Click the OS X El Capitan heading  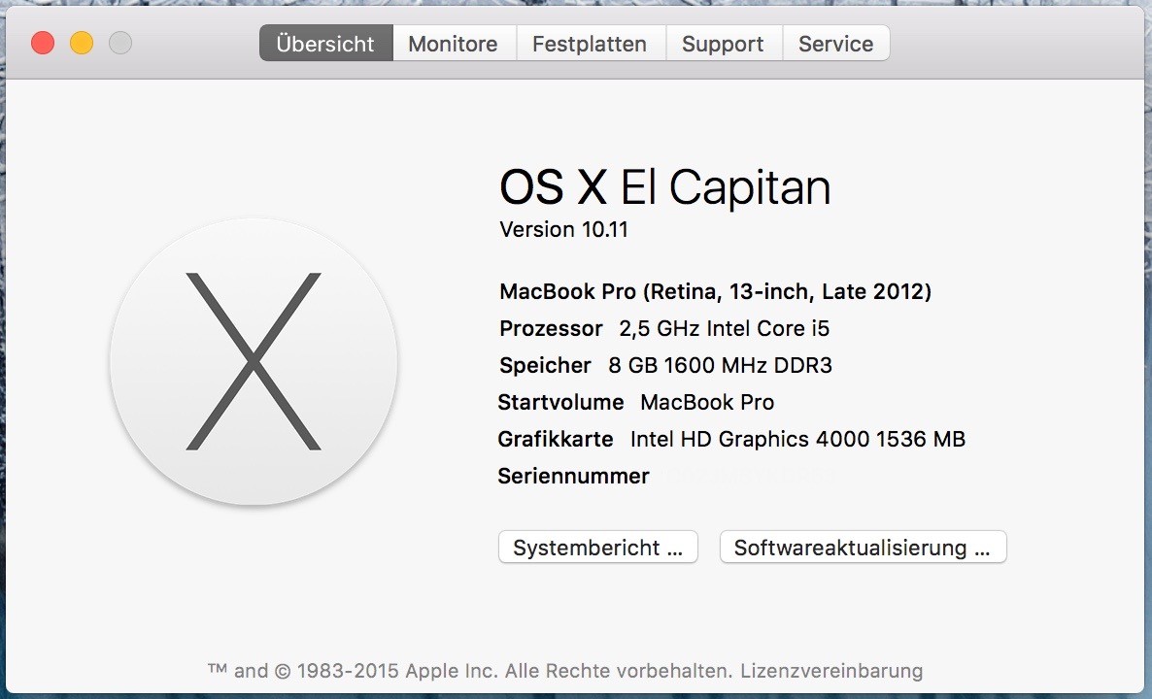pyautogui.click(x=664, y=187)
